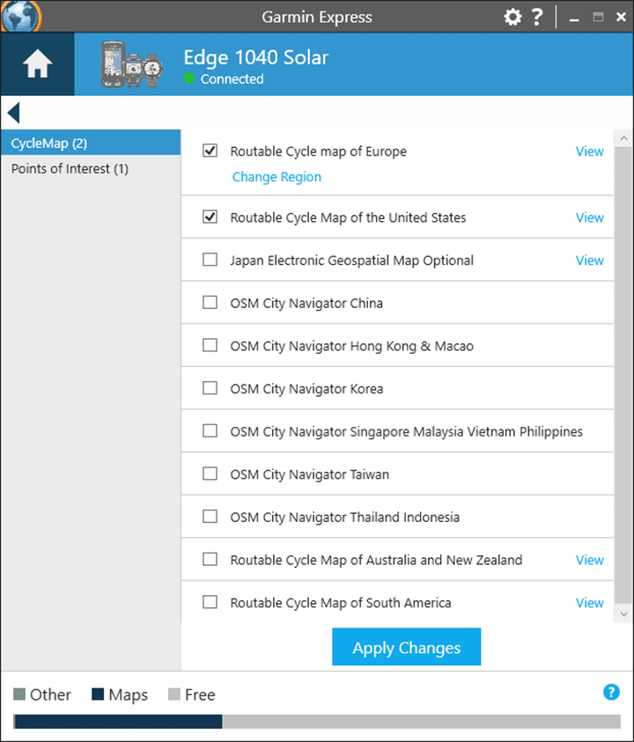Enable OSM City Navigator Taiwan checkbox
Image resolution: width=634 pixels, height=742 pixels.
click(x=210, y=474)
